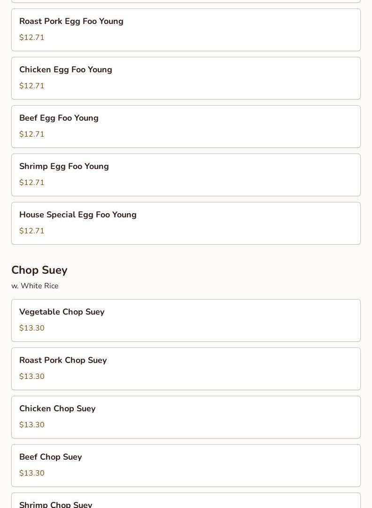372x508 pixels.
Task: Click the Chop Suey section heading
Action: click(39, 270)
